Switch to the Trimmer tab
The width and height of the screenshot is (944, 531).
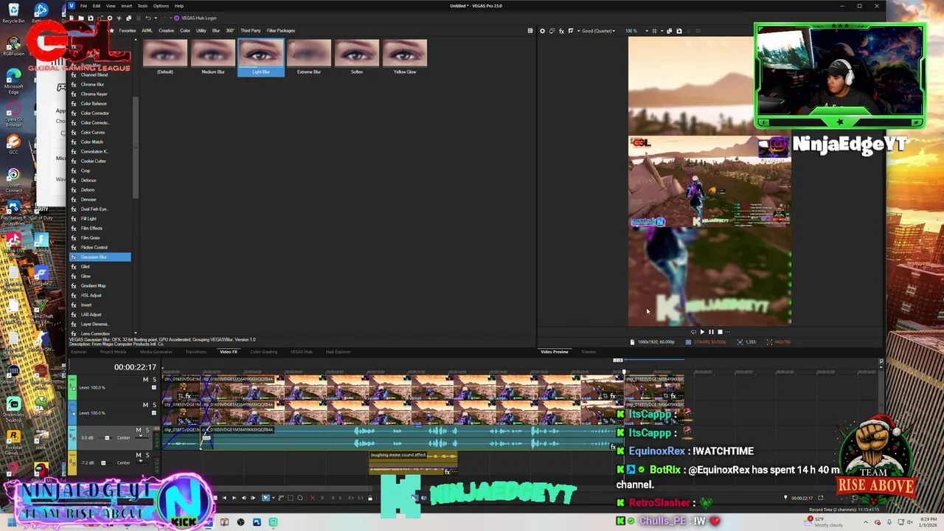click(x=589, y=352)
